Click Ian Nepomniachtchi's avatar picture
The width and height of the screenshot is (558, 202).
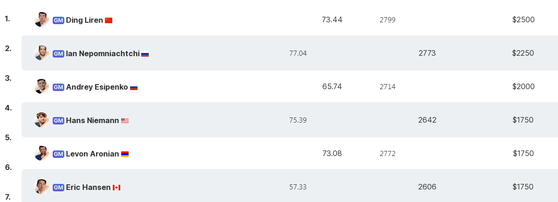tap(41, 53)
